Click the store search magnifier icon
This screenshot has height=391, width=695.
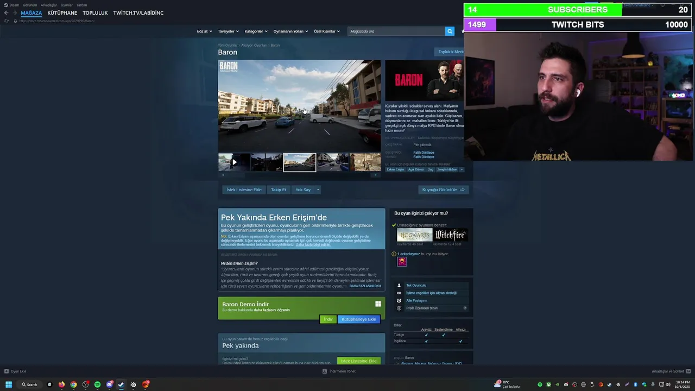[x=450, y=31]
